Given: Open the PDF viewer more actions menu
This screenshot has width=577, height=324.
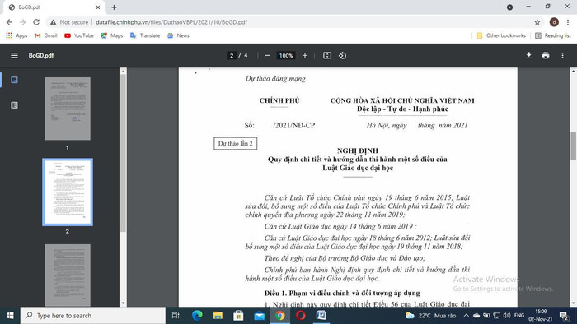Looking at the screenshot, I should point(562,55).
